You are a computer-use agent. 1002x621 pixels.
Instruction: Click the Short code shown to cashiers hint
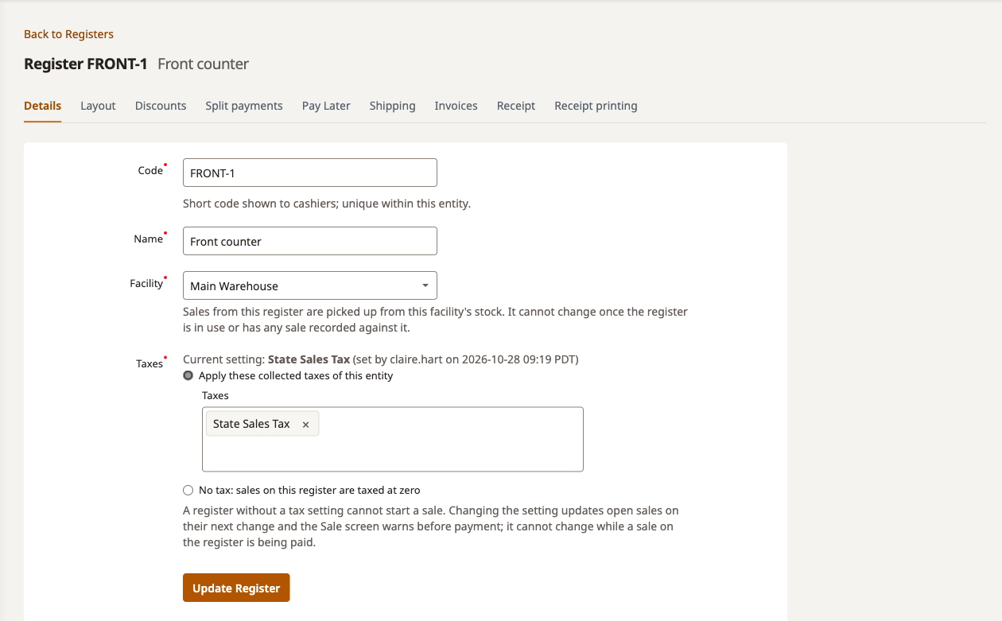(x=327, y=204)
